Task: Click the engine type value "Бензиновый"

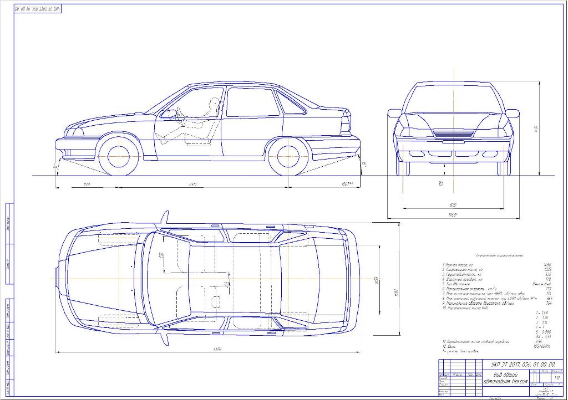Action: (541, 284)
